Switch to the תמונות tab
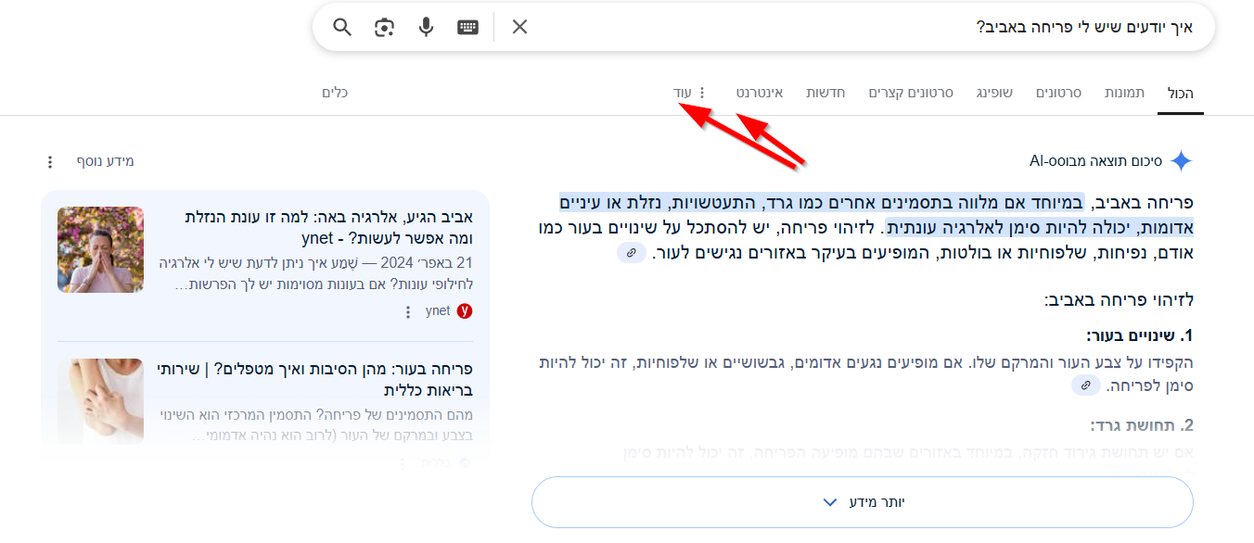The height and width of the screenshot is (543, 1254). coord(1124,93)
